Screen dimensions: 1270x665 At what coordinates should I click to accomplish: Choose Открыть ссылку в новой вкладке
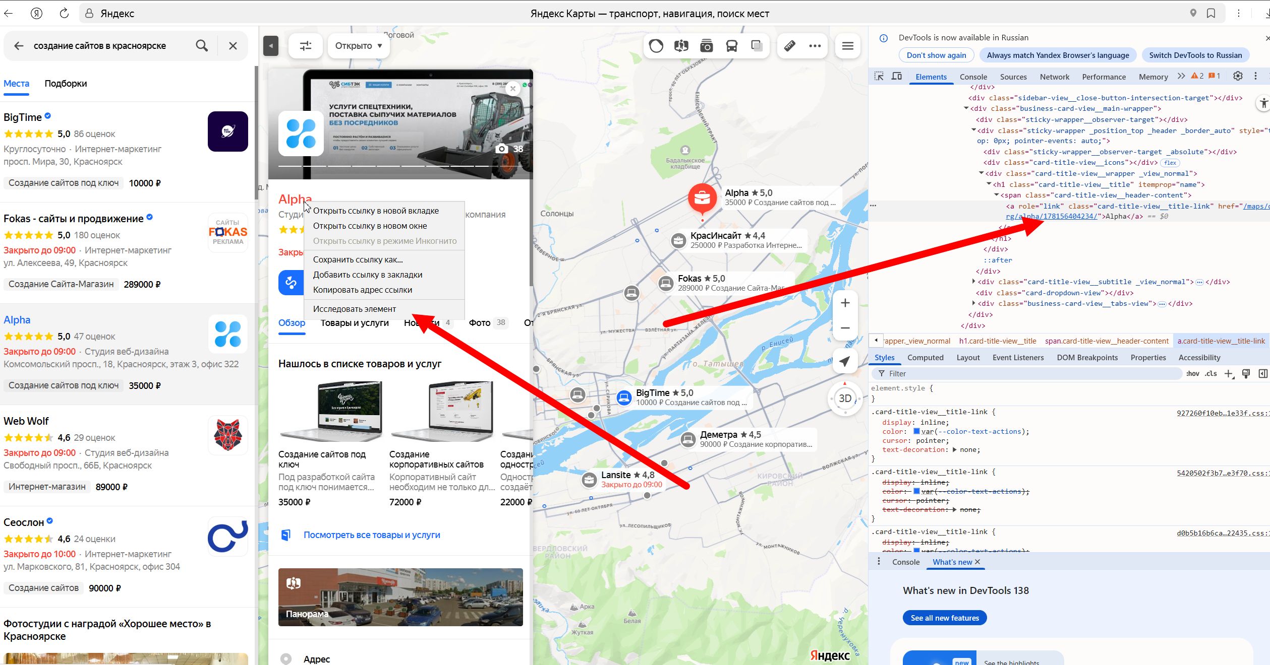click(376, 211)
